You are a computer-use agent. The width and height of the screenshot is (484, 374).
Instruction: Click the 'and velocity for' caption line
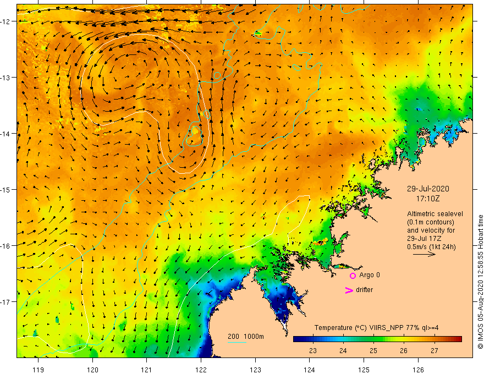click(431, 230)
